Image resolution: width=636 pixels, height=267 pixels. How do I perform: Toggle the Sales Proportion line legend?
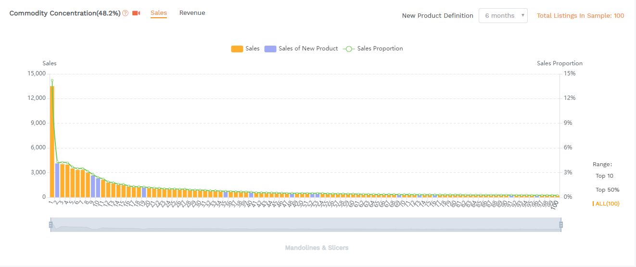click(373, 49)
